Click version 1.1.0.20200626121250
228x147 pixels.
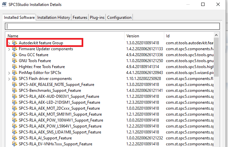tap(144, 61)
